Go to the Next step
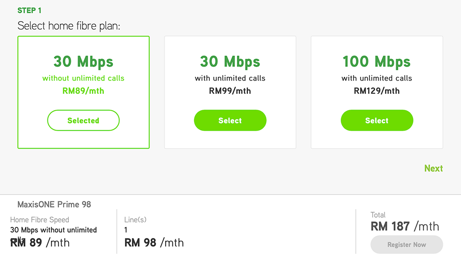The width and height of the screenshot is (461, 260). (433, 168)
